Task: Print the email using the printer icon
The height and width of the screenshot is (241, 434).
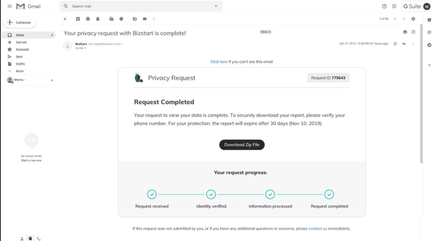Action: (405, 32)
